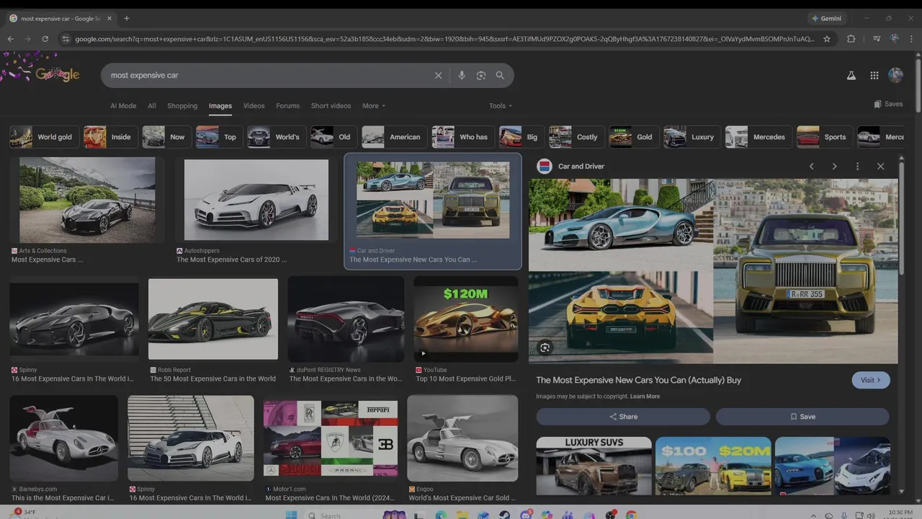The height and width of the screenshot is (519, 922).
Task: Expand the More search menu
Action: 374,106
